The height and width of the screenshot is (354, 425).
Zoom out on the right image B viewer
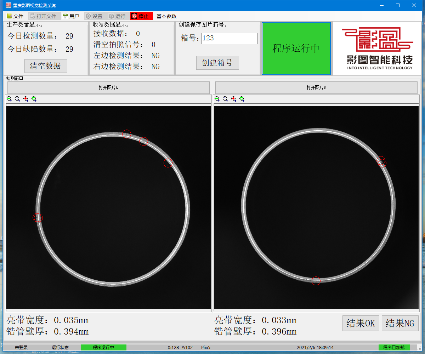click(x=217, y=99)
